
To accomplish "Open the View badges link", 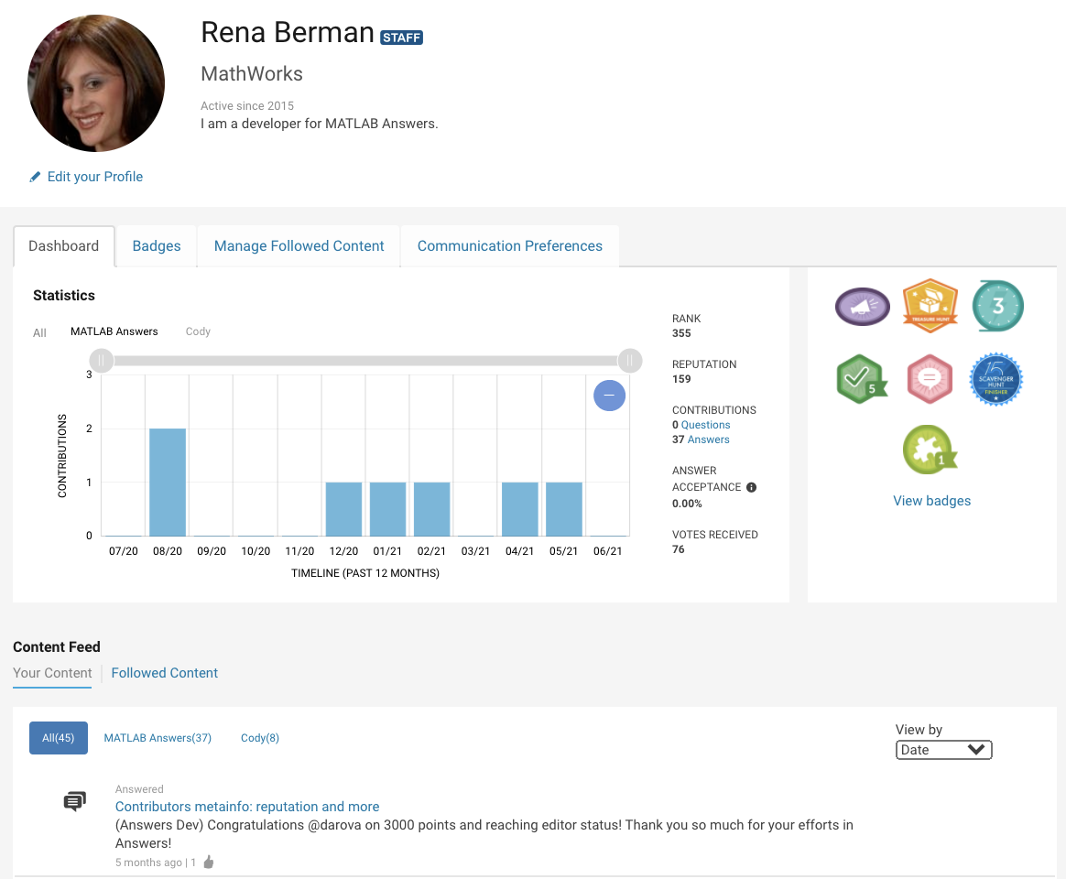I will click(x=931, y=501).
